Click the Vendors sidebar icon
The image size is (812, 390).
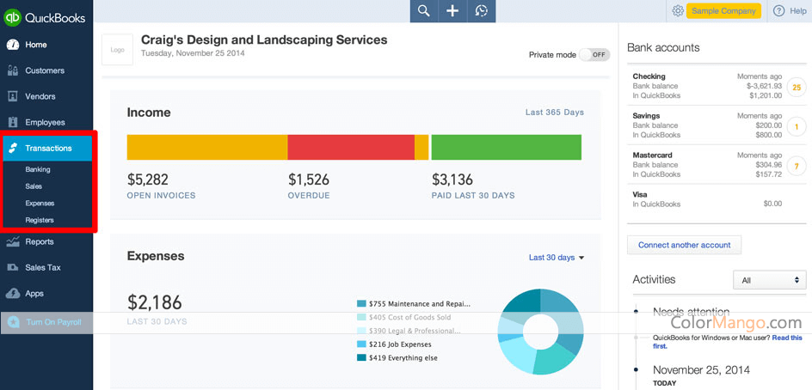click(13, 97)
